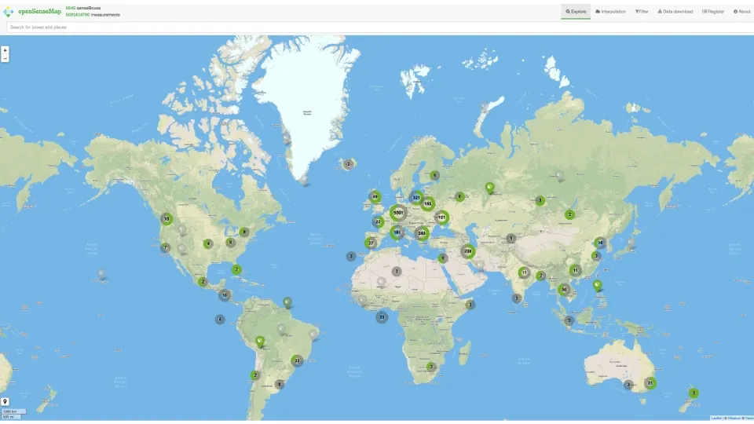Expand the cluster of 3 in New Zealand
This screenshot has height=424, width=754.
click(x=694, y=393)
